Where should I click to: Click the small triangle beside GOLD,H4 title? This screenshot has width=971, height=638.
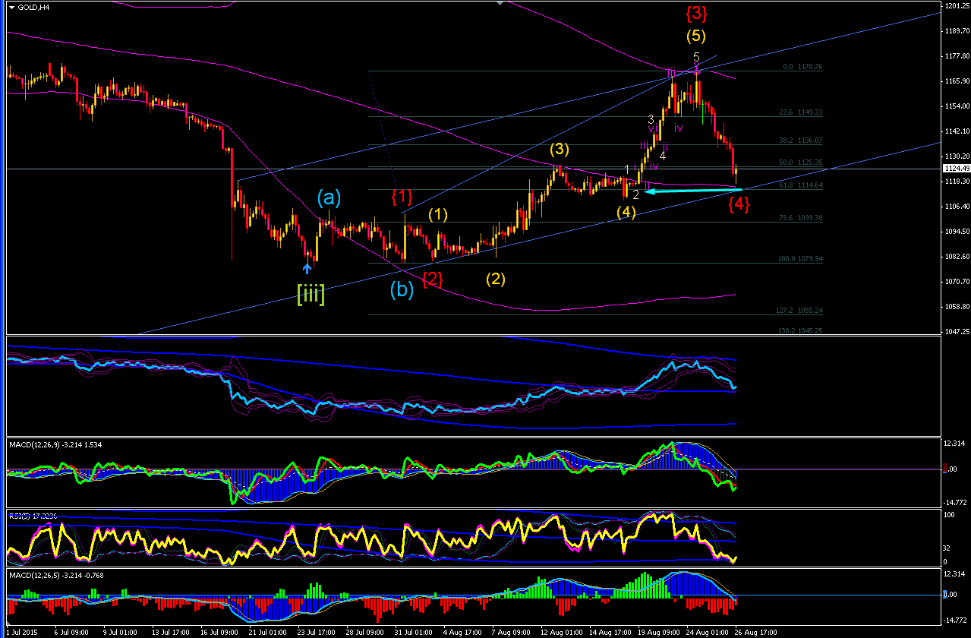pyautogui.click(x=11, y=7)
